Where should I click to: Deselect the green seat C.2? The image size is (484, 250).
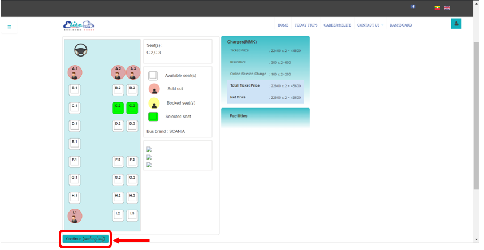coord(118,107)
